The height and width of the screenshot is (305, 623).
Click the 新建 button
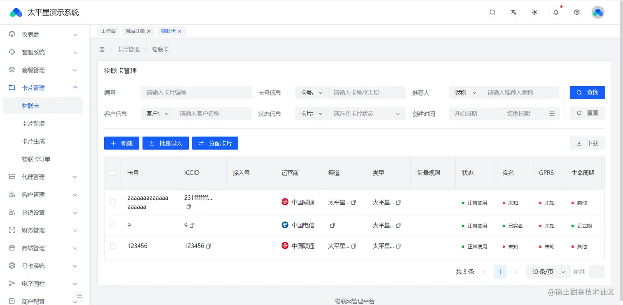tap(122, 143)
